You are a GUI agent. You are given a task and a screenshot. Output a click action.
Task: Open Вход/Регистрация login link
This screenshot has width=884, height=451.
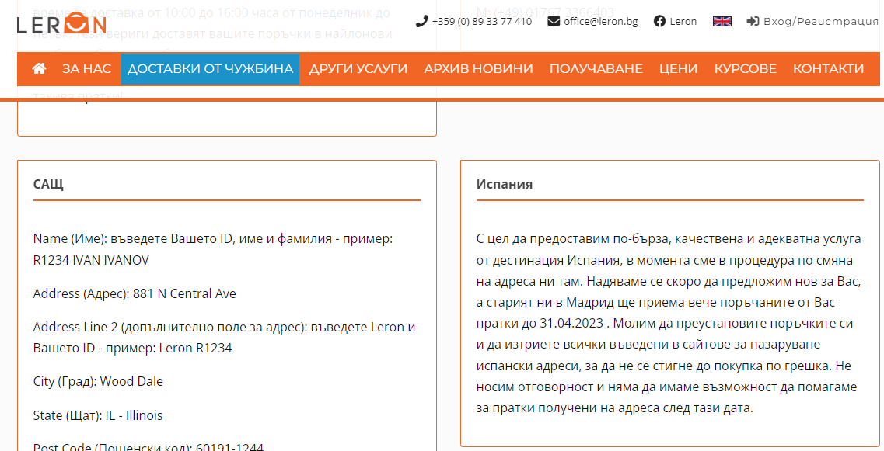821,21
